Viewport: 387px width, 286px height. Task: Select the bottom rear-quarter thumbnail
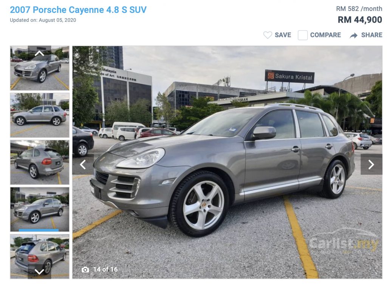[40, 257]
